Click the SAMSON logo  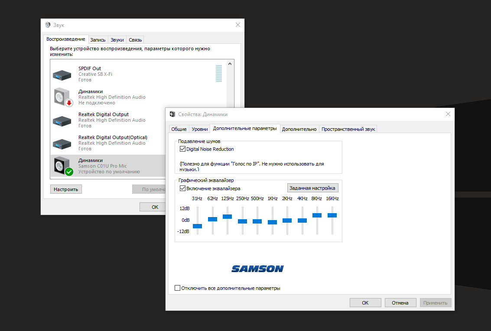click(x=257, y=269)
